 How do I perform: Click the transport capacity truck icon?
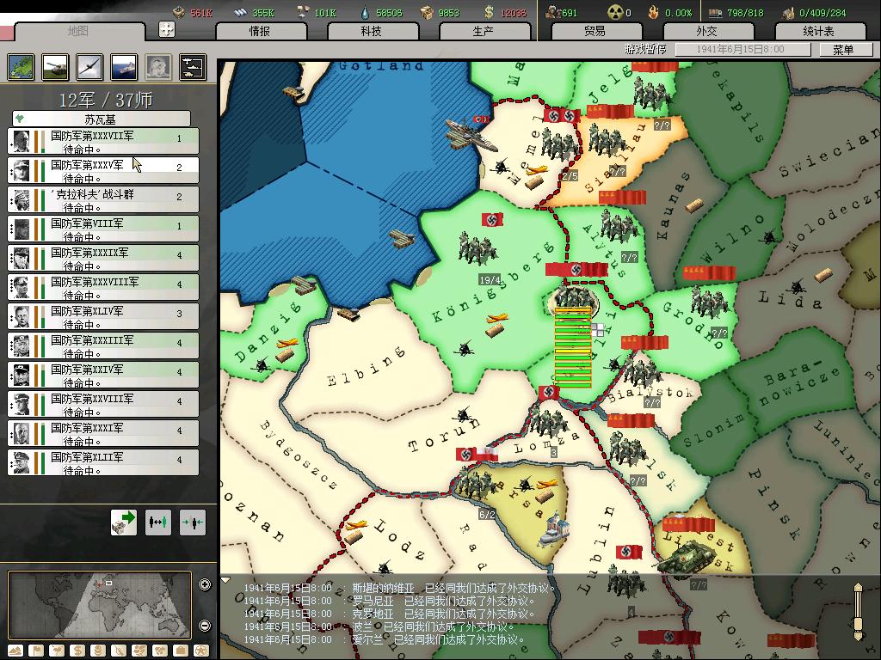tap(715, 12)
